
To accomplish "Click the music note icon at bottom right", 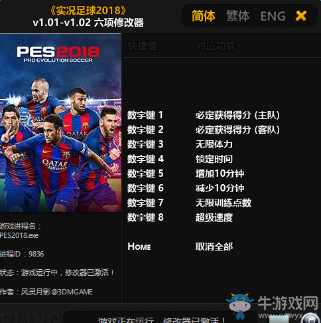I will tap(311, 318).
